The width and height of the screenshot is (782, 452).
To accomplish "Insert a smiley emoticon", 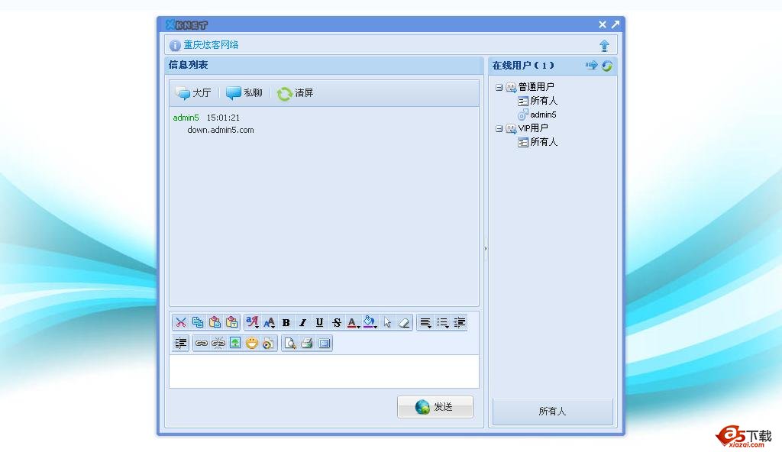I will tap(252, 343).
